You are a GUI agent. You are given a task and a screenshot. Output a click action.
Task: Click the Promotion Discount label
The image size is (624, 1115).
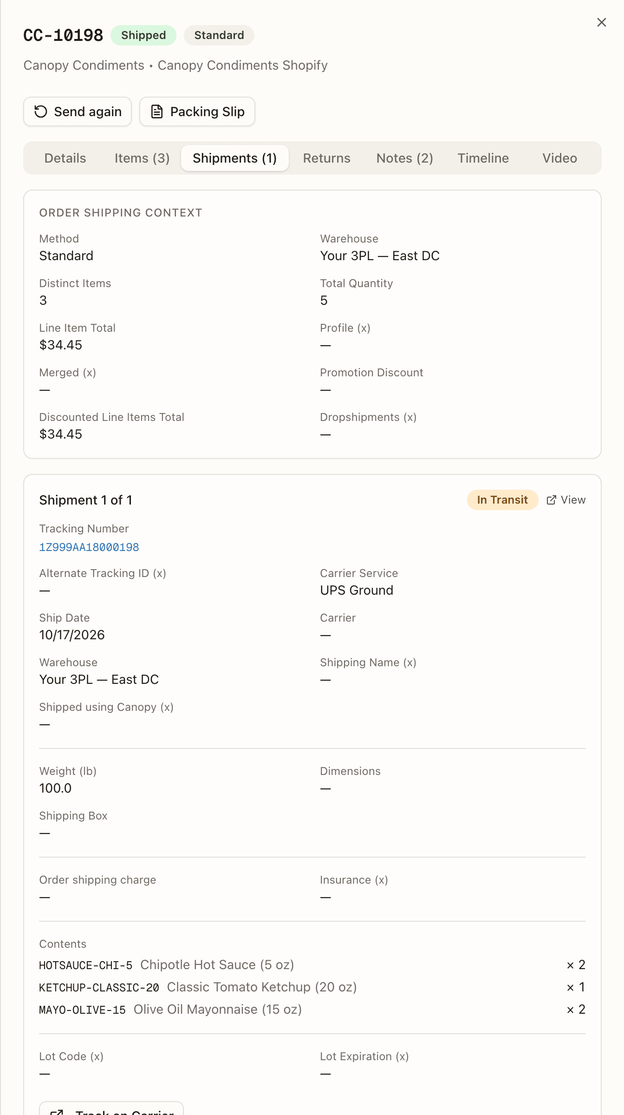(x=371, y=373)
